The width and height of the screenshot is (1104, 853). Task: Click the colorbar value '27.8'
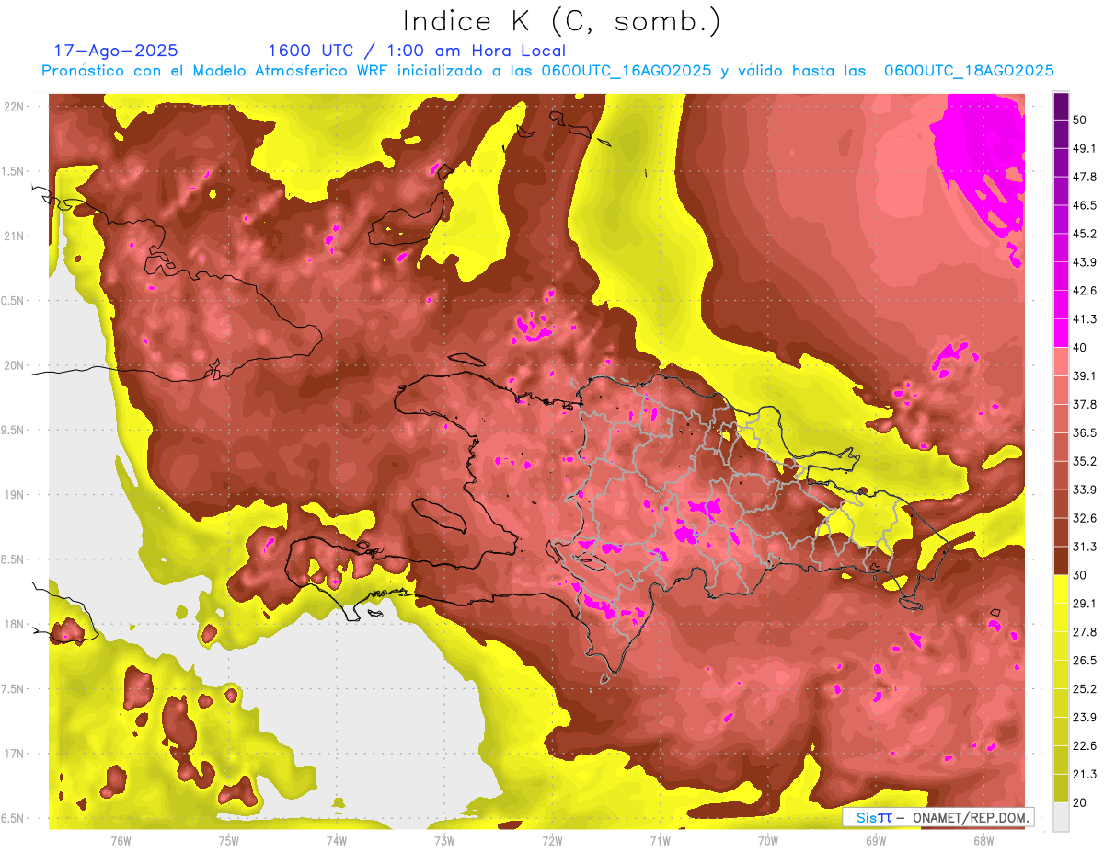click(1085, 631)
